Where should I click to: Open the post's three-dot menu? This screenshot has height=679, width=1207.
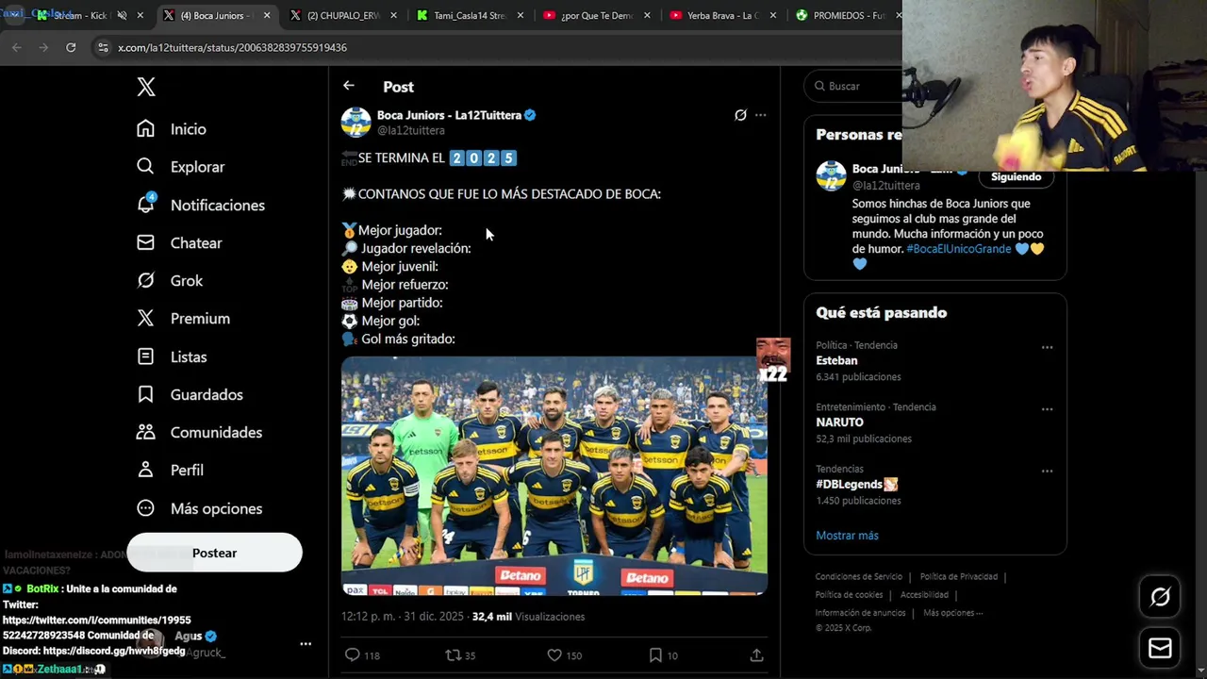pos(761,115)
